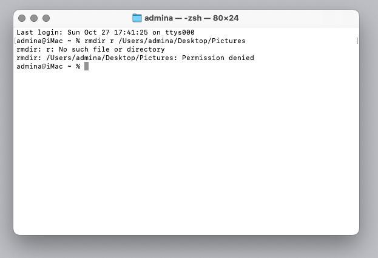Zoom the Terminal window to full size
The width and height of the screenshot is (378, 258).
pos(46,18)
